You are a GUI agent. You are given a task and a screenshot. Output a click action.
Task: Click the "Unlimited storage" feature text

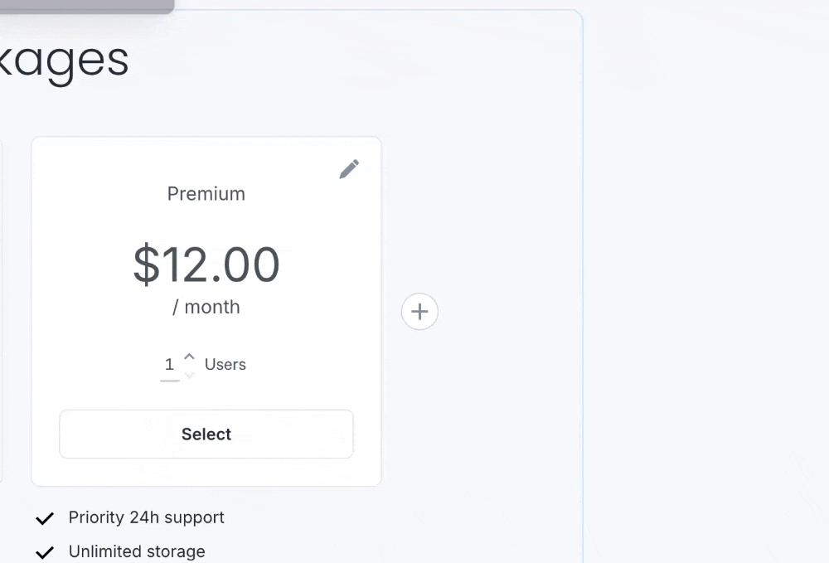[x=137, y=551]
